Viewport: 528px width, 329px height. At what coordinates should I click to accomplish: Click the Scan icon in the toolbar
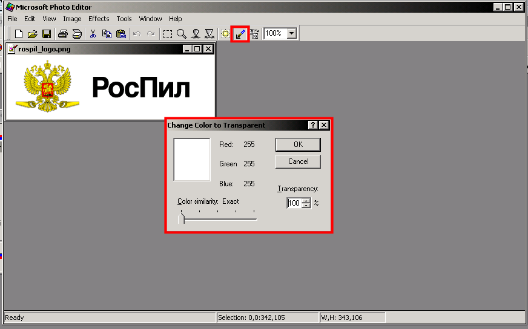click(77, 34)
